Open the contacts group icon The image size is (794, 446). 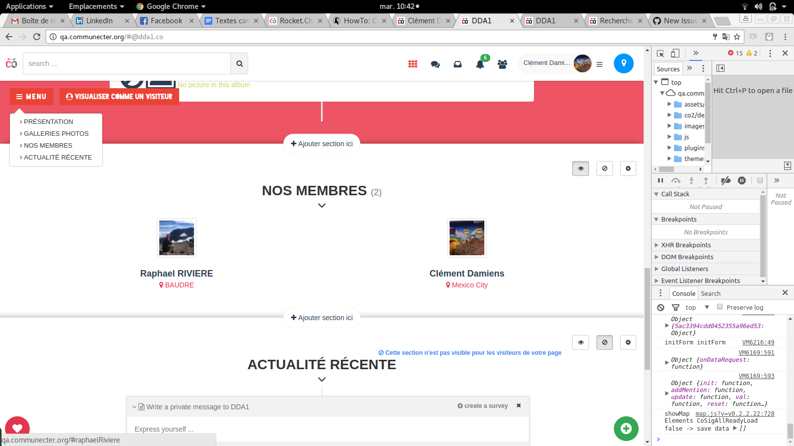click(502, 64)
